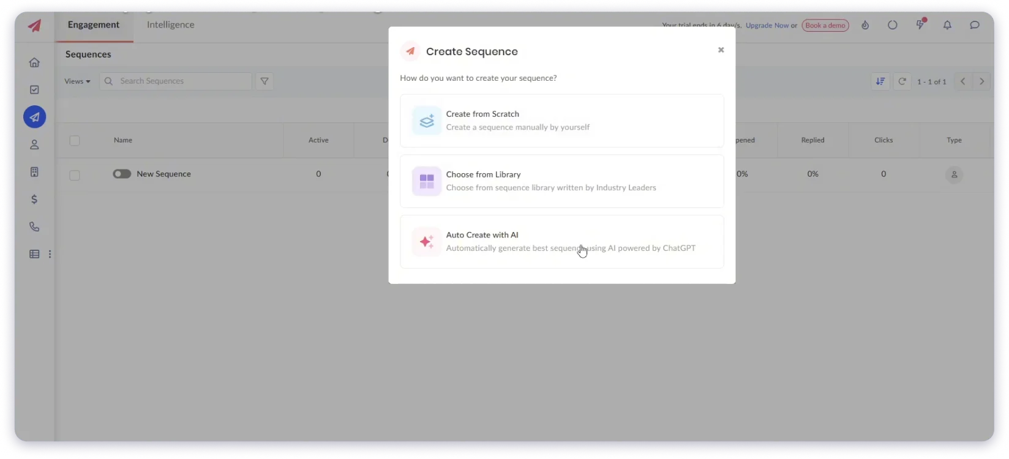
Task: Switch to the Intelligence tab
Action: 170,25
